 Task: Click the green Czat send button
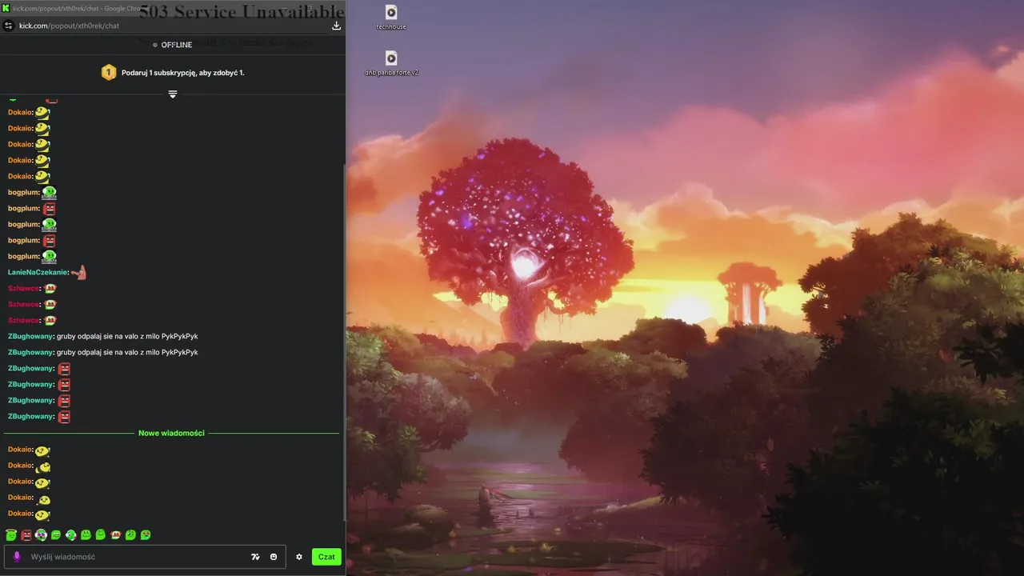point(326,557)
